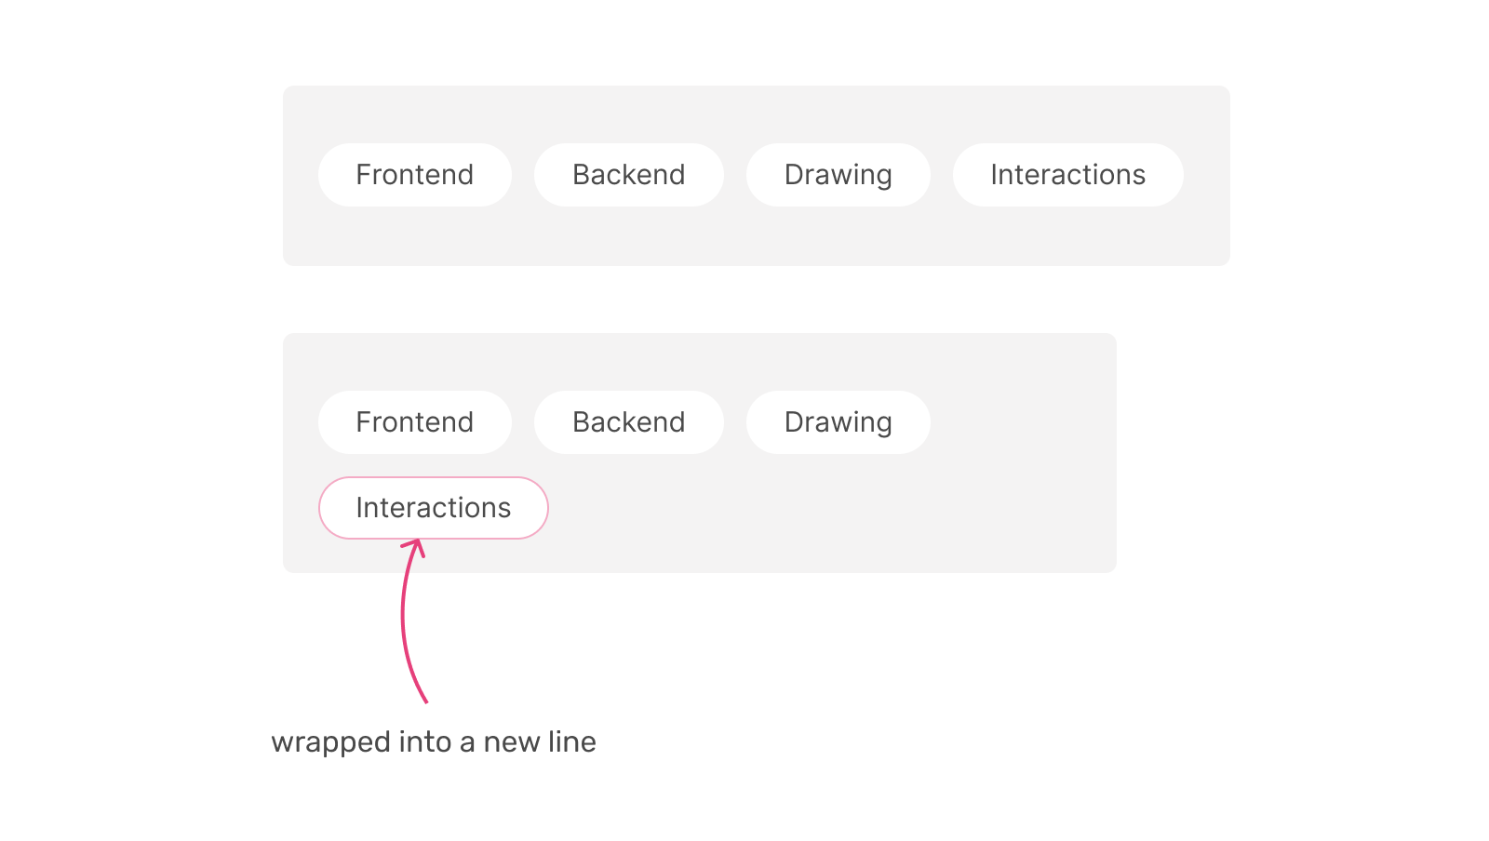This screenshot has width=1489, height=841.
Task: Click the pink arrow annotation
Action: pyautogui.click(x=414, y=614)
